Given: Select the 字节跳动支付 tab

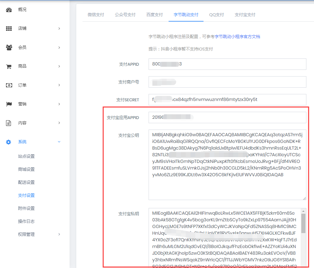Looking at the screenshot, I should tap(186, 15).
